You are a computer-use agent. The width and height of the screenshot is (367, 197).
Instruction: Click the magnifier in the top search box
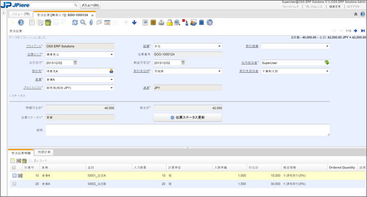point(76,5)
